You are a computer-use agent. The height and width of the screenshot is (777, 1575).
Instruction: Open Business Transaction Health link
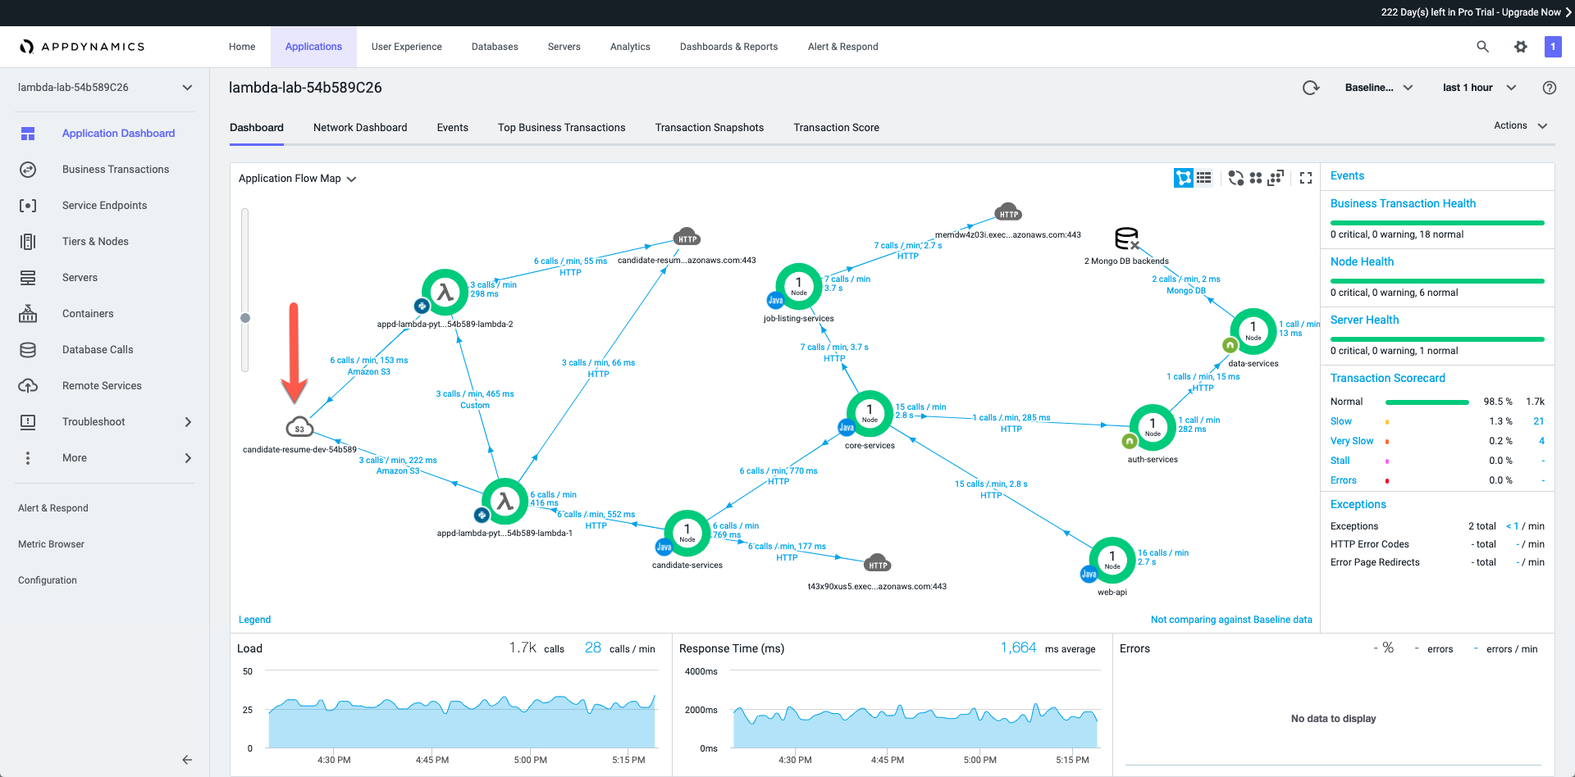[1403, 203]
